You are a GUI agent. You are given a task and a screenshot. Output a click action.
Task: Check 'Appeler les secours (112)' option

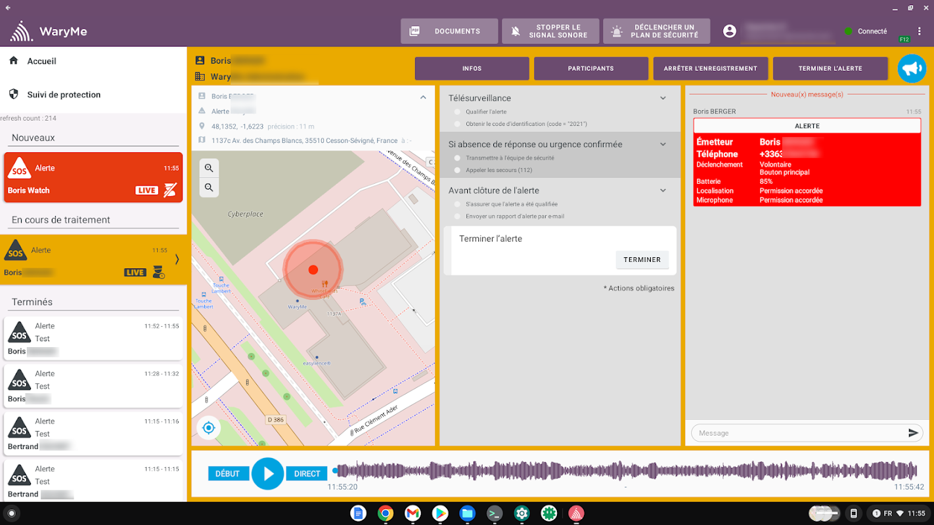click(x=457, y=170)
